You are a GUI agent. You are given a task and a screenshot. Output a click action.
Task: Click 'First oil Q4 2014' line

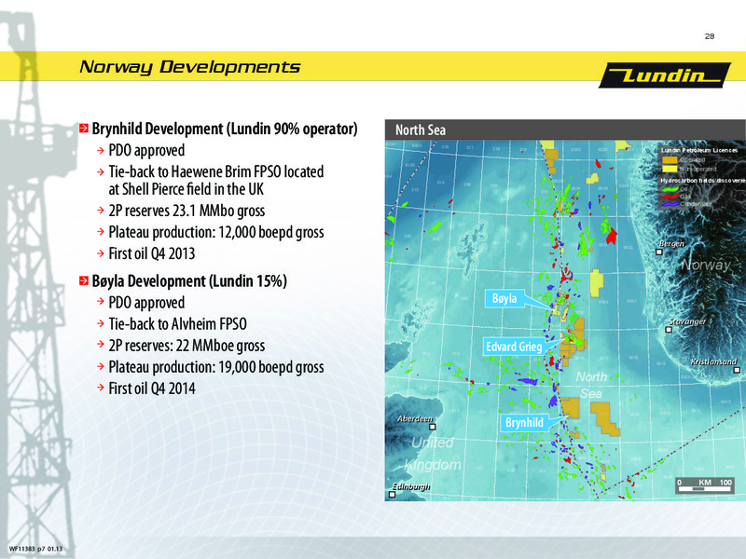[152, 389]
